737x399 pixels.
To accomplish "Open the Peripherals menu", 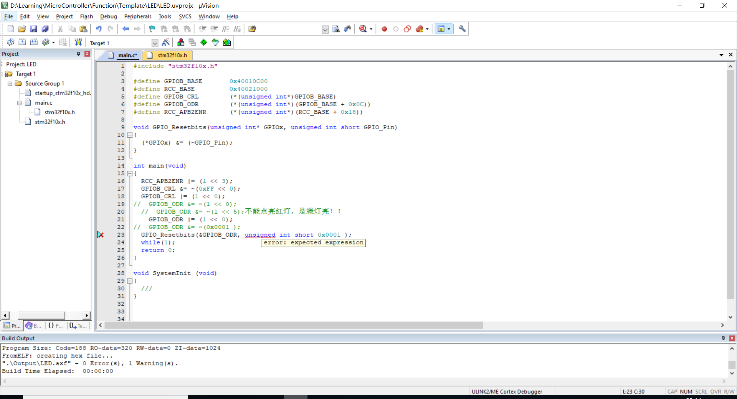I will pyautogui.click(x=137, y=16).
